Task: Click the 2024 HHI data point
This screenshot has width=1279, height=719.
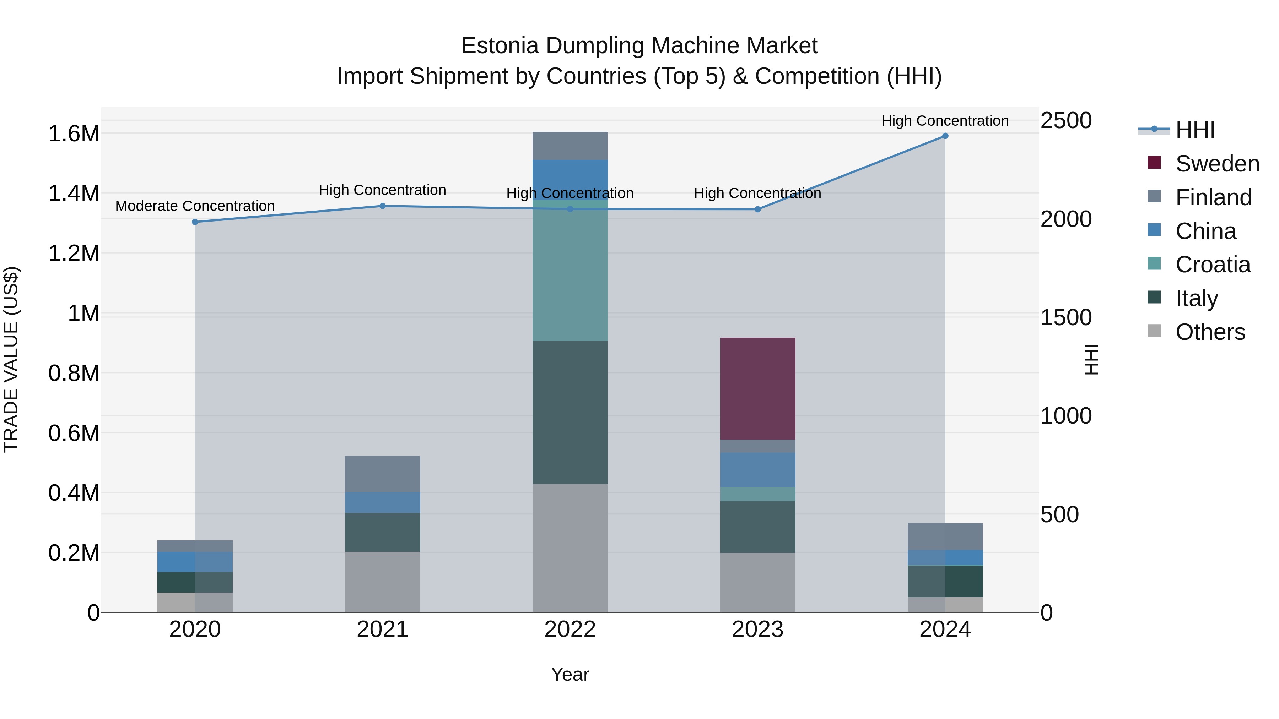Action: click(x=945, y=136)
